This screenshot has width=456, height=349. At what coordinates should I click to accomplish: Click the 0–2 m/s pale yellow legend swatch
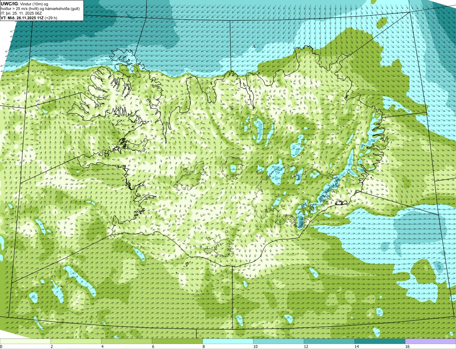(x=25, y=341)
